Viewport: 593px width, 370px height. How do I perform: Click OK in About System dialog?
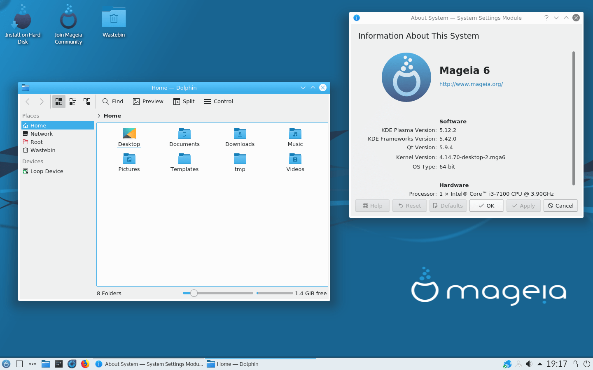[x=486, y=206]
